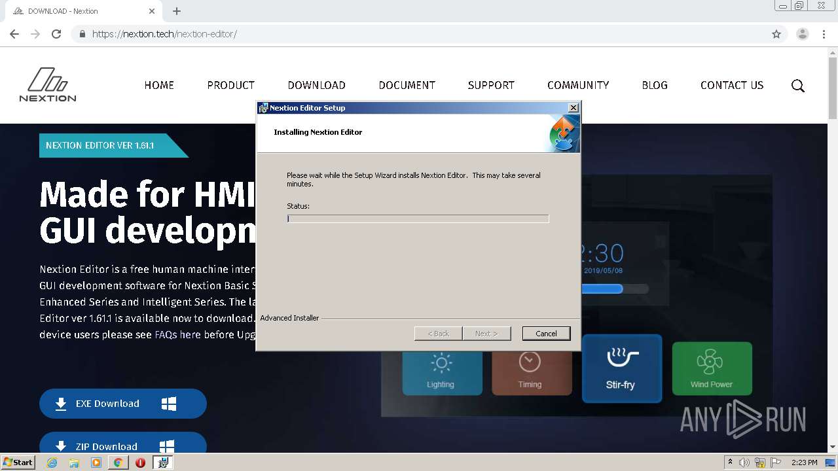Image resolution: width=838 pixels, height=471 pixels.
Task: Close the DOWNLOAD - Nextion tab
Action: [x=152, y=11]
